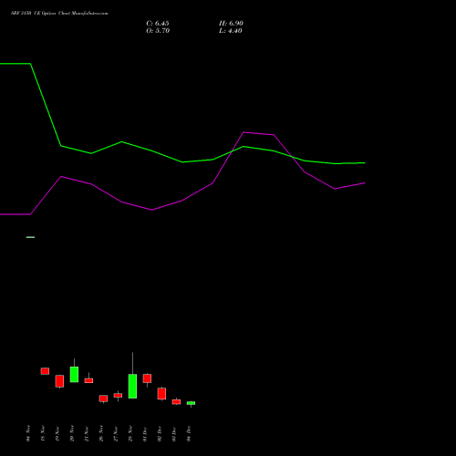The width and height of the screenshot is (456, 456).
Task: Select the 27 Nov date label
Action: 116,433
